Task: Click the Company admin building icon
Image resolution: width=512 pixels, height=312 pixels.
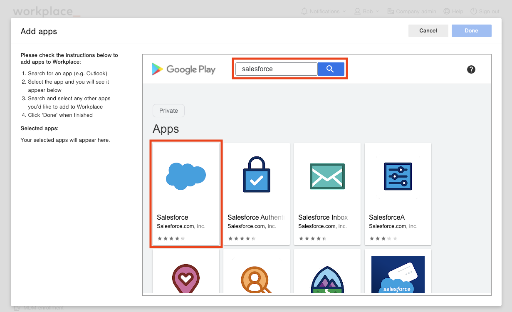Action: pos(391,11)
